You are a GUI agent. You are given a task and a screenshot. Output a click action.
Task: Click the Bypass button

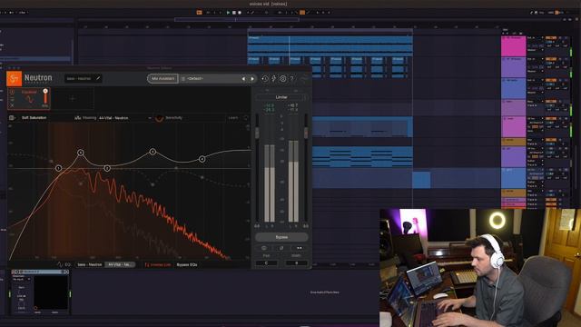(281, 237)
